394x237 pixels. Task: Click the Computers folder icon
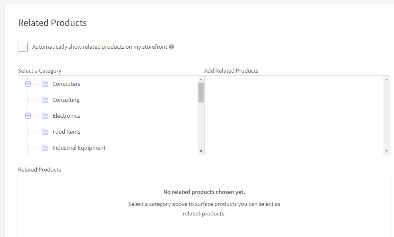(x=45, y=84)
